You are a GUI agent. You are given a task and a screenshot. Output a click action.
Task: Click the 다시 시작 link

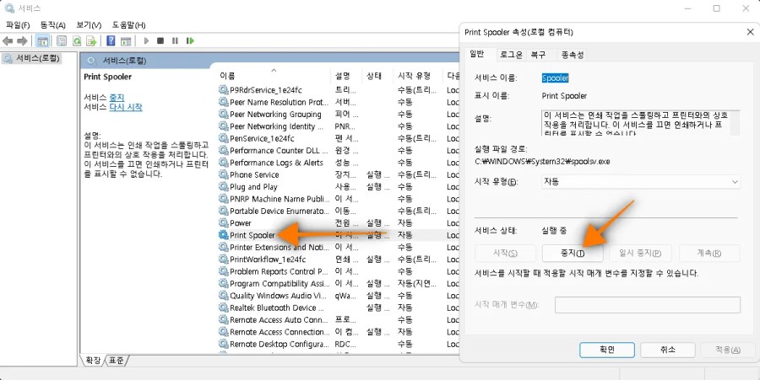coord(126,107)
